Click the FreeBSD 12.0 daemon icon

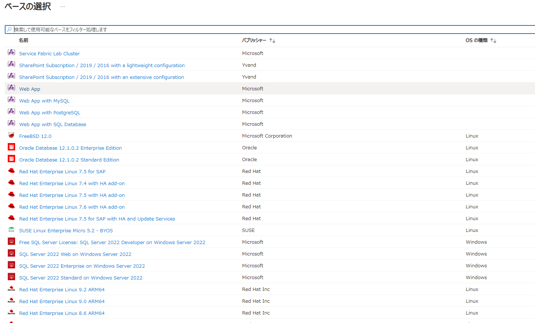(x=11, y=135)
